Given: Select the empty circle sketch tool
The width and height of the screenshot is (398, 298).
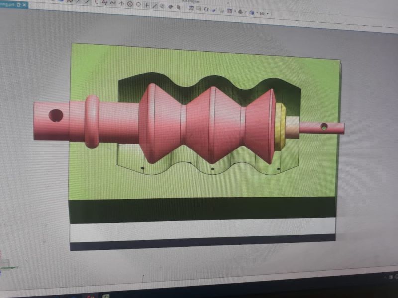Looking at the screenshot, I should pyautogui.click(x=138, y=4).
